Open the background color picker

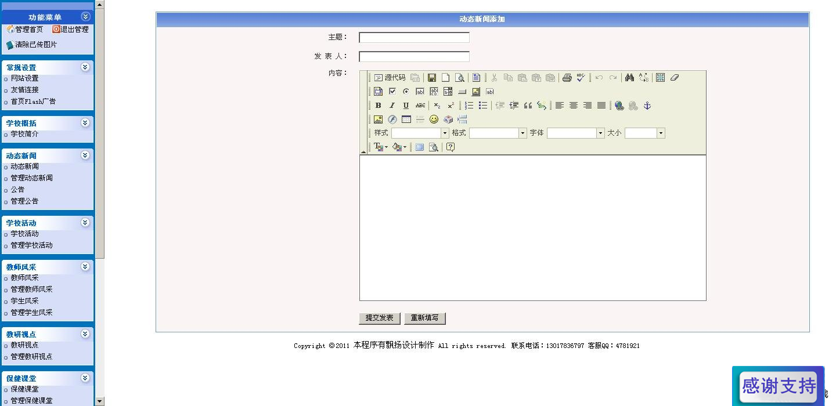point(399,147)
